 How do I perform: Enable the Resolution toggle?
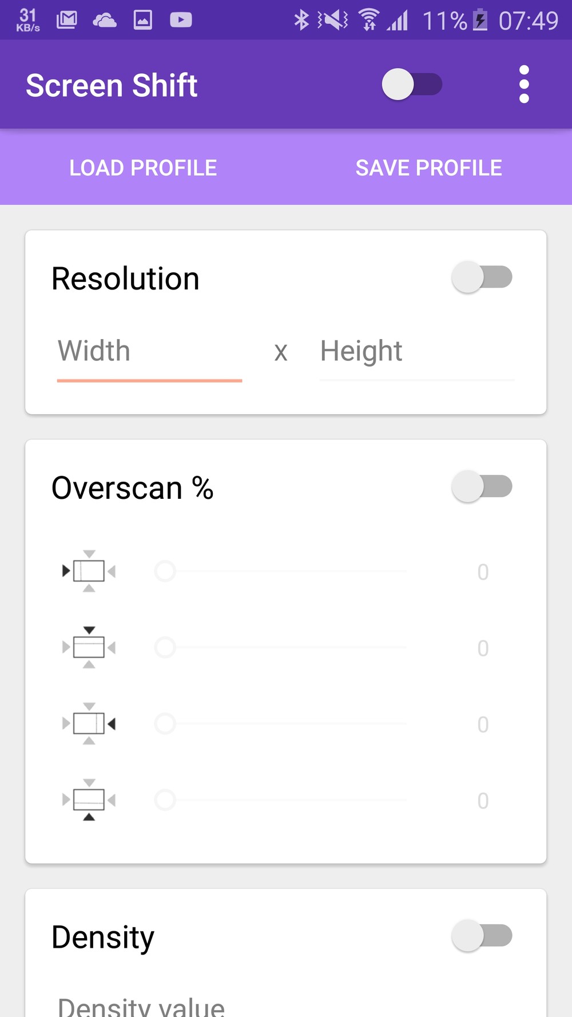482,277
